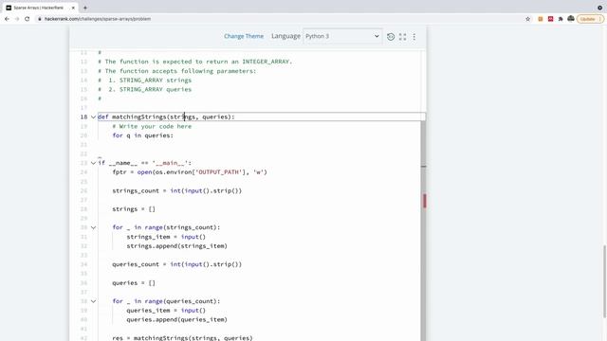The image size is (607, 341).
Task: Click 'strings.append(strings_item)' on line 32
Action: point(177,246)
